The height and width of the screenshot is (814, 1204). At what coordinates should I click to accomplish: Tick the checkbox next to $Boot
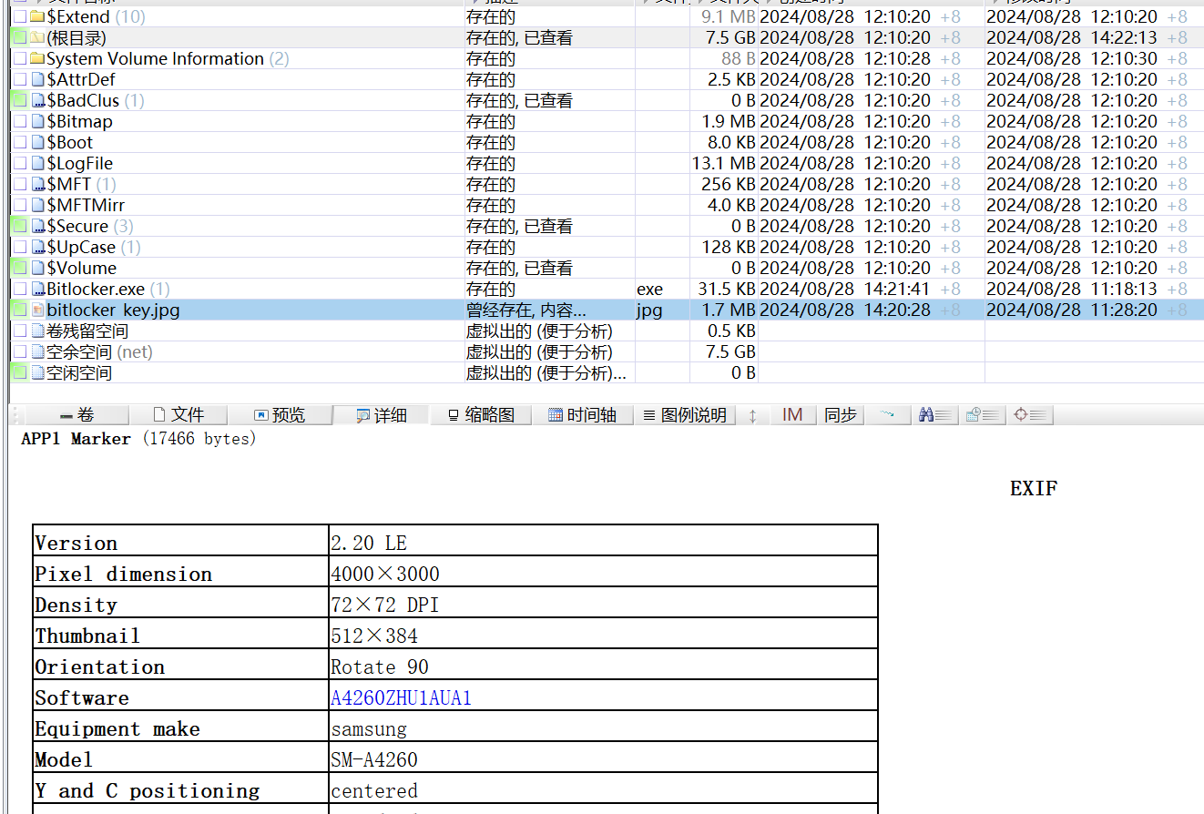pos(20,142)
